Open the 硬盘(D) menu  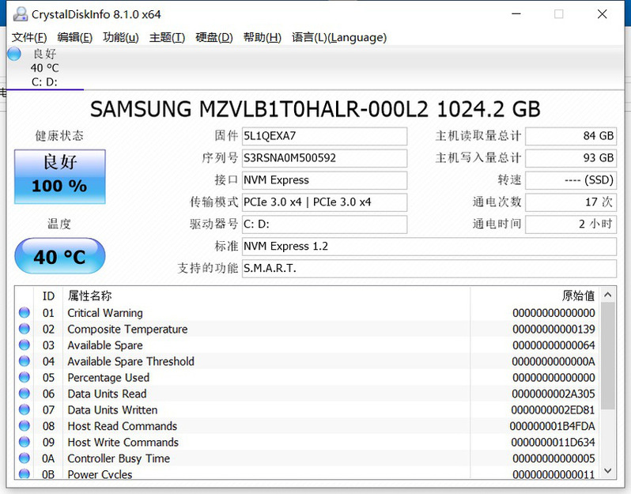click(214, 37)
